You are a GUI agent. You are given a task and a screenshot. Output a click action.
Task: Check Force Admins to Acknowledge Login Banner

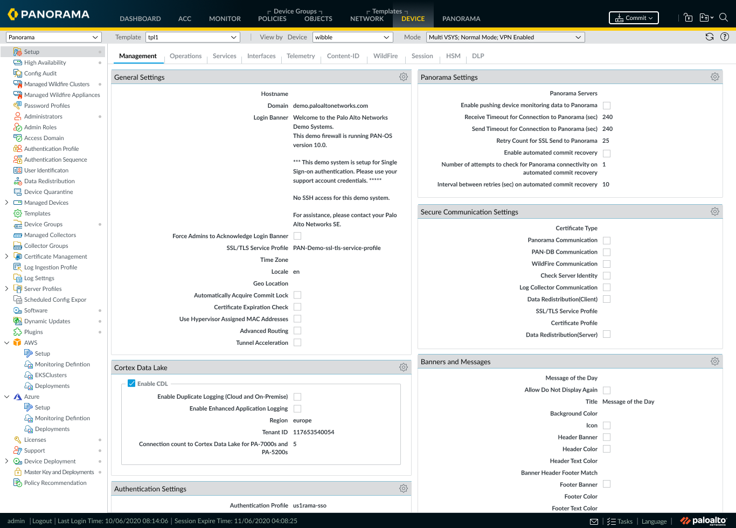tap(297, 236)
